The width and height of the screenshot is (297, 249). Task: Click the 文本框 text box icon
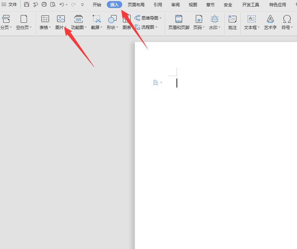click(251, 19)
